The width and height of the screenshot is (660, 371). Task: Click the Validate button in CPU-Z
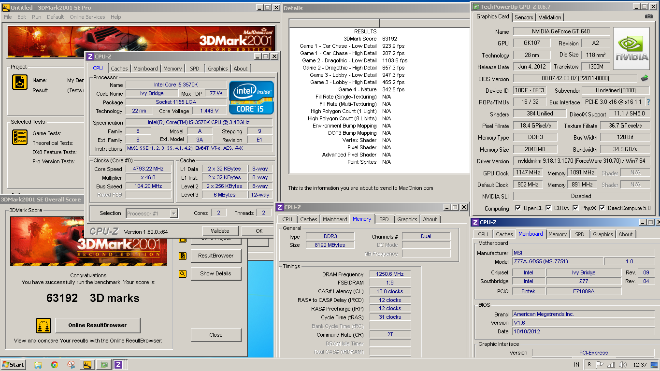click(x=220, y=231)
